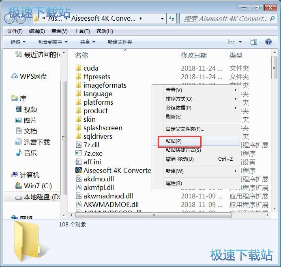Select the splashscreen folder icon
Screen dimensions: 281x267
coord(78,128)
